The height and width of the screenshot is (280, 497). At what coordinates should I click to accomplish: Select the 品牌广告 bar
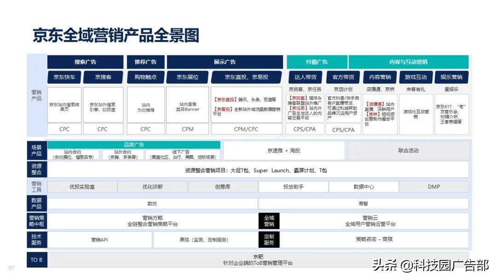[134, 145]
